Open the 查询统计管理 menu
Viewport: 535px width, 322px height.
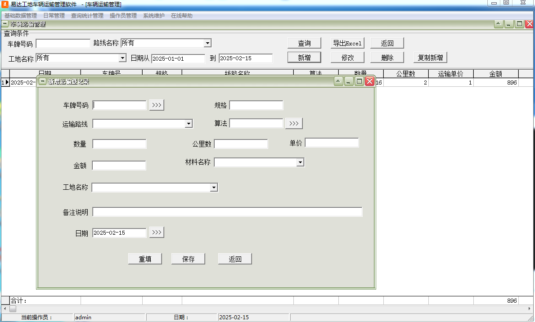click(86, 15)
